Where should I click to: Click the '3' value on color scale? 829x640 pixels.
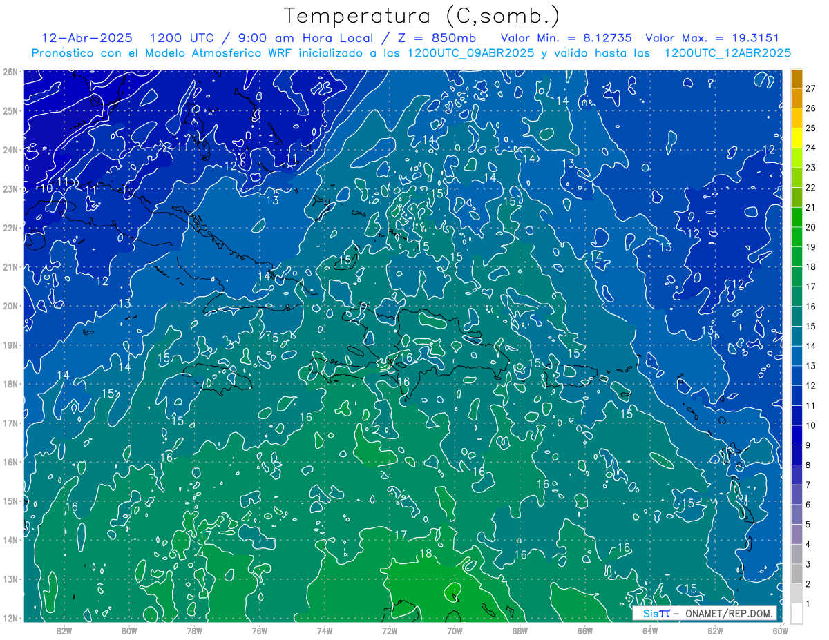coord(808,564)
